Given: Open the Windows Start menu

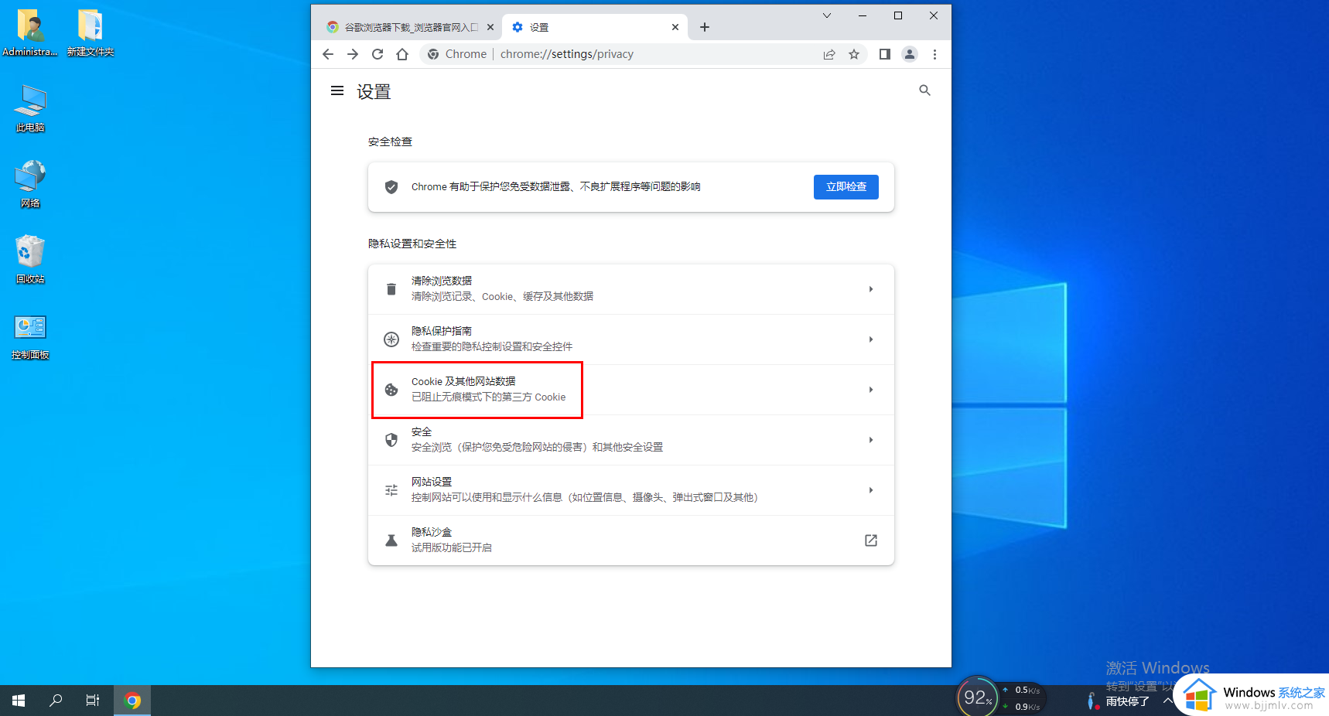Looking at the screenshot, I should tap(19, 701).
